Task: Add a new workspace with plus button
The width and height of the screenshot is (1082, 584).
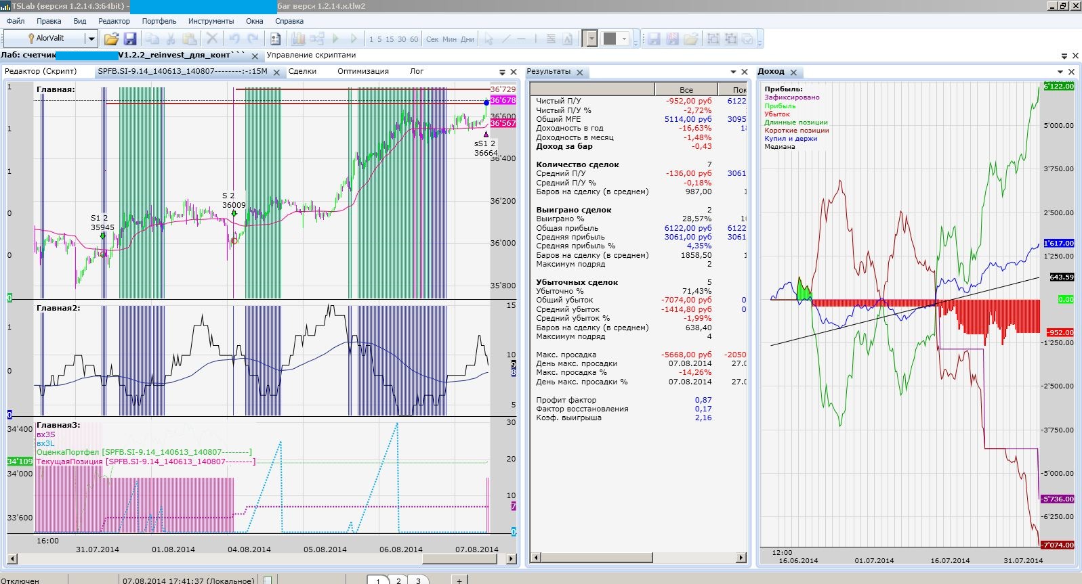Action: [x=459, y=580]
